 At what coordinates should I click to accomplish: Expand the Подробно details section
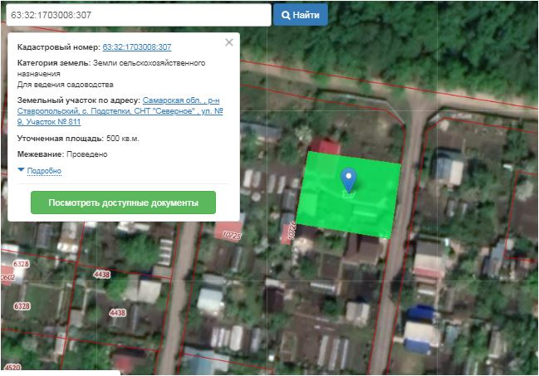pyautogui.click(x=44, y=171)
